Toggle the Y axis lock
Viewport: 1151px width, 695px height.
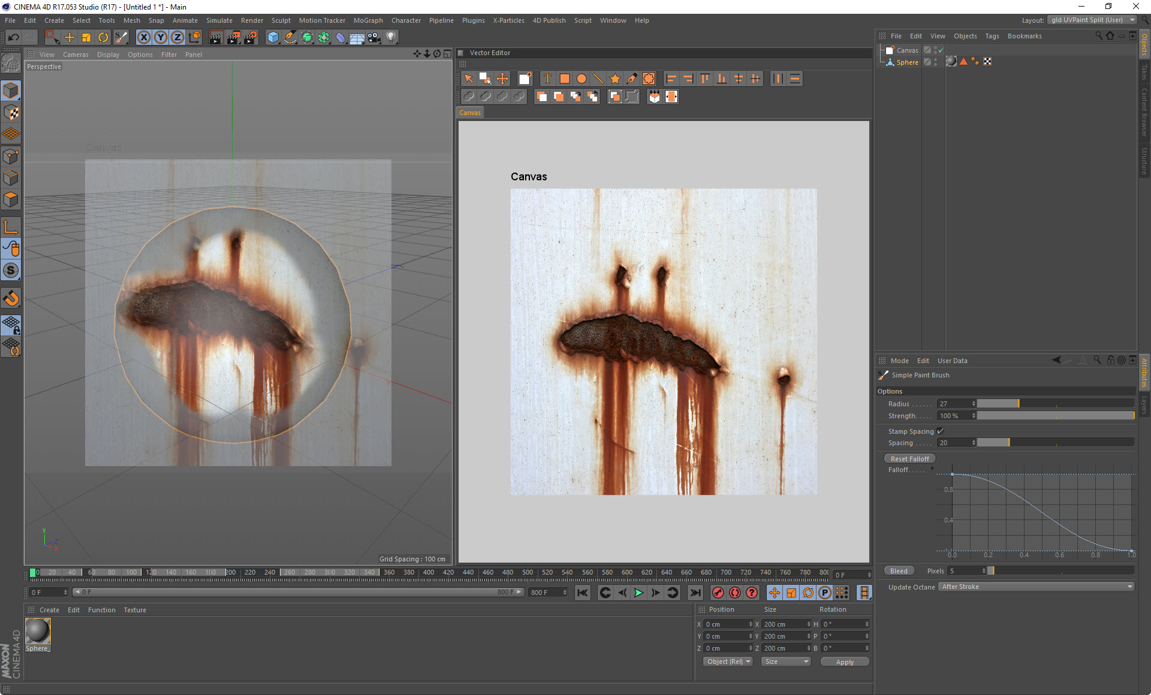click(161, 37)
